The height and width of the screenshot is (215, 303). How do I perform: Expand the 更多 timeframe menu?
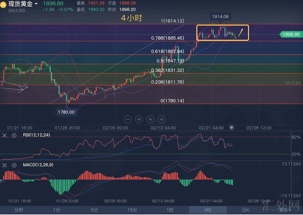tap(284, 210)
